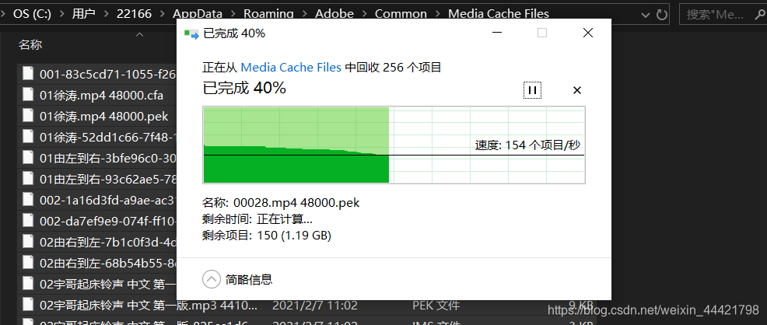
Task: Select the file 01徐涛.mp4 48000.pek
Action: [x=103, y=117]
